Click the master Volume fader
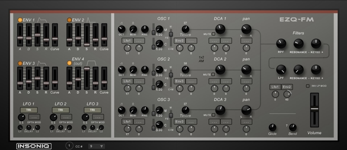347x150 pixels. (314, 110)
